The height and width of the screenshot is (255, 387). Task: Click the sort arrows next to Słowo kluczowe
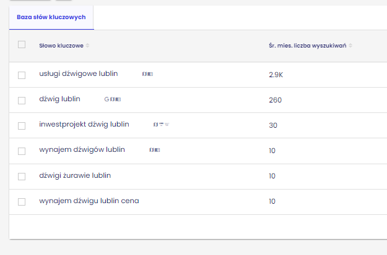click(87, 46)
